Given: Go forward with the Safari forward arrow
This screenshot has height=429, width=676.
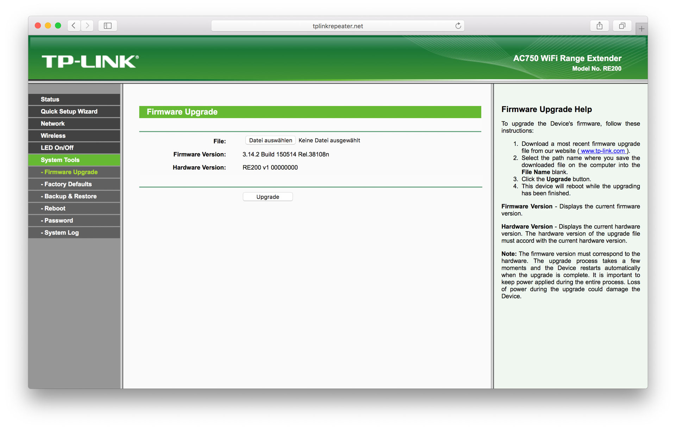Looking at the screenshot, I should (x=87, y=26).
